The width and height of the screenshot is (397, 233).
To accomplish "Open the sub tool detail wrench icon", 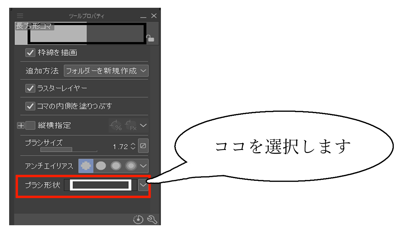I will [152, 219].
